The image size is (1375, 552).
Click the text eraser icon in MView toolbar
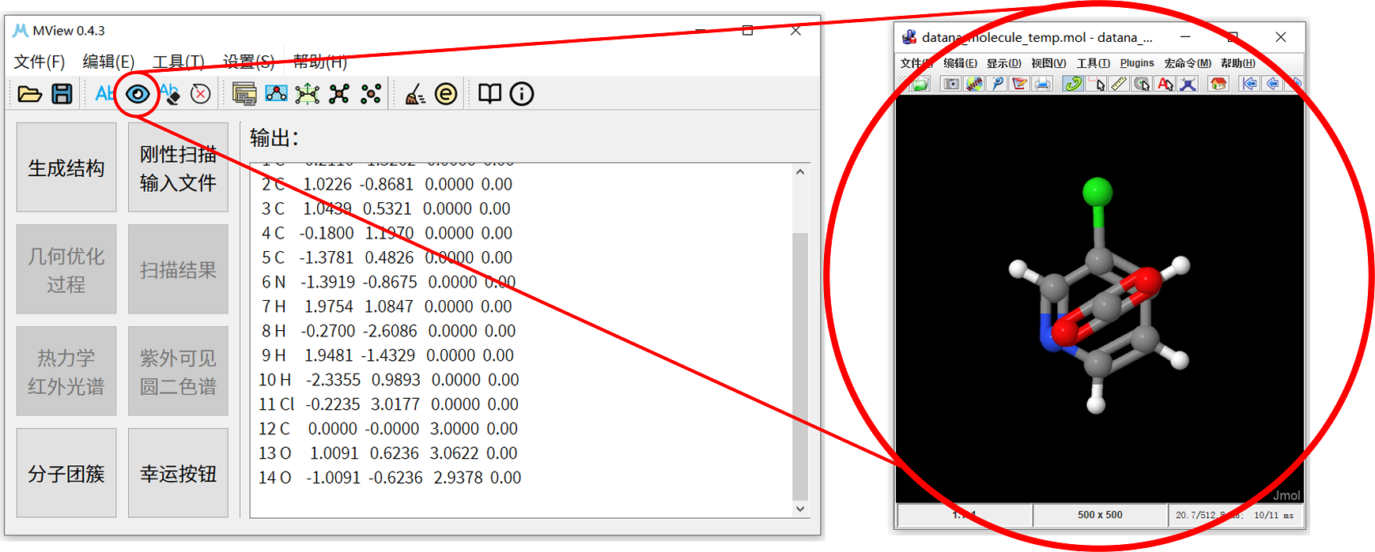pos(170,94)
